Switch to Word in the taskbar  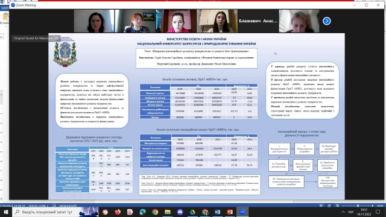click(x=217, y=212)
